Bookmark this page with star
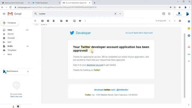This screenshot has height=108, width=192. (175, 7)
